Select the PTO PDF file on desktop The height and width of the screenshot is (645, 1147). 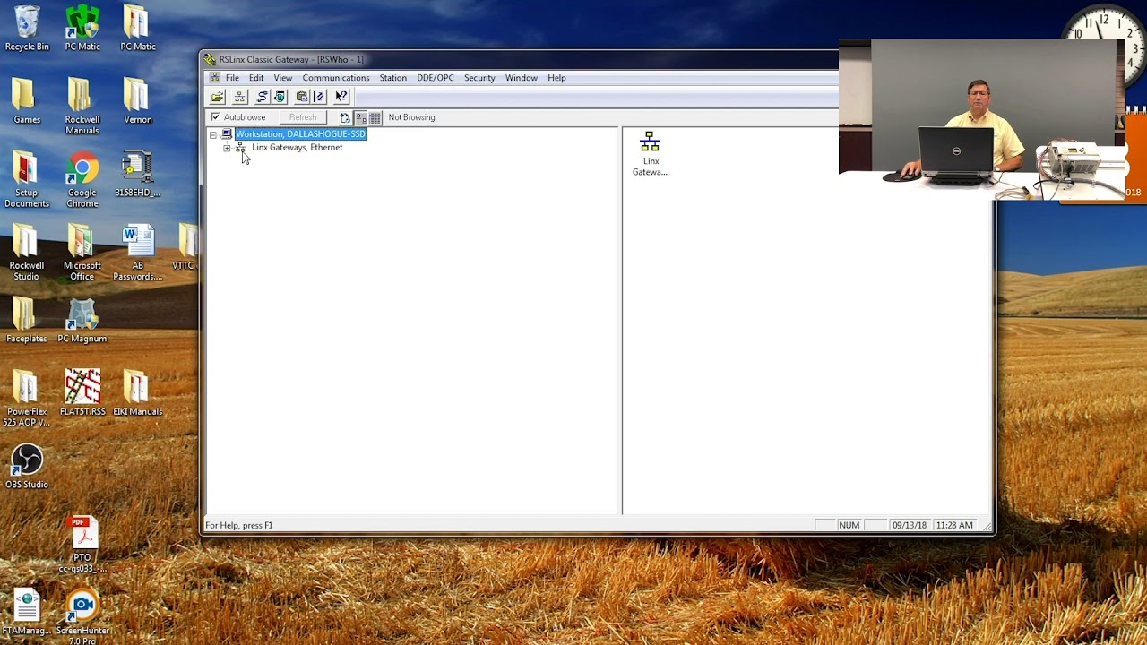click(x=82, y=545)
